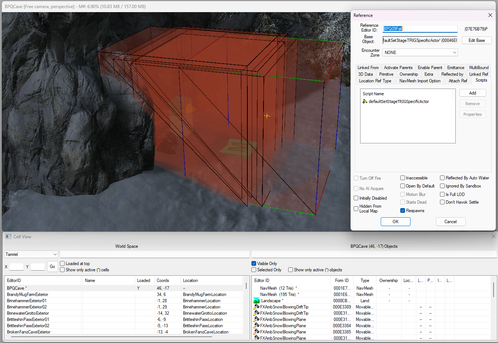The height and width of the screenshot is (343, 498).
Task: Switch to the MultiBound tab
Action: pos(479,68)
